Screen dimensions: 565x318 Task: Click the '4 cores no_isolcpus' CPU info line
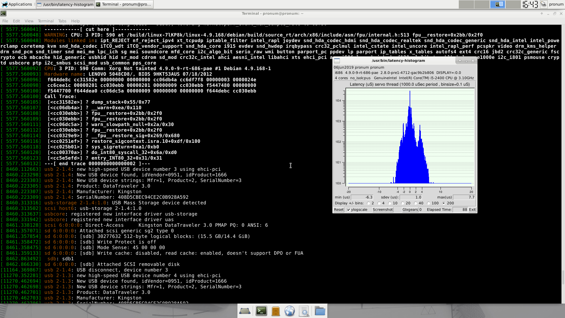tap(404, 78)
